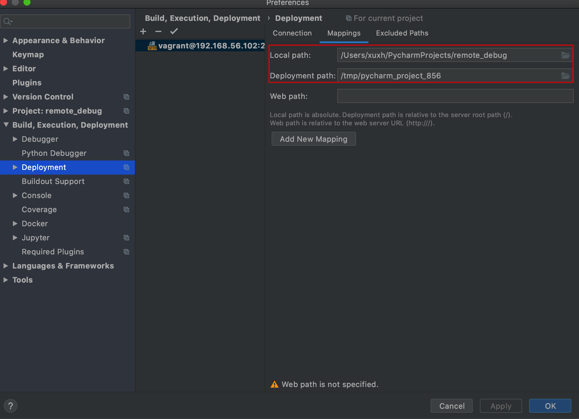Click project-level icon next to Coverage

126,209
